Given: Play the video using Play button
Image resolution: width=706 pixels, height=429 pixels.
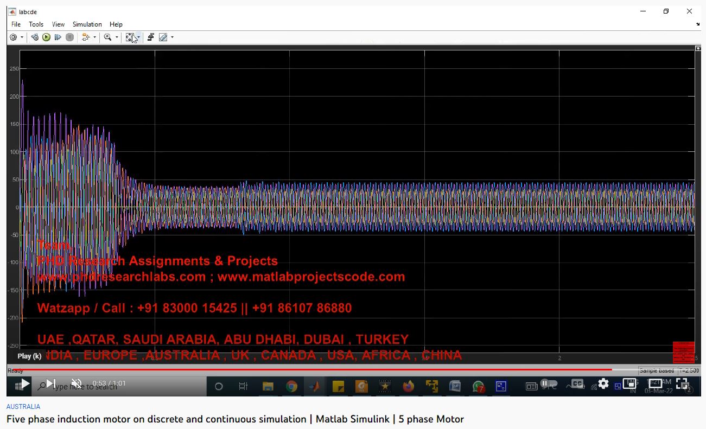Looking at the screenshot, I should [25, 384].
